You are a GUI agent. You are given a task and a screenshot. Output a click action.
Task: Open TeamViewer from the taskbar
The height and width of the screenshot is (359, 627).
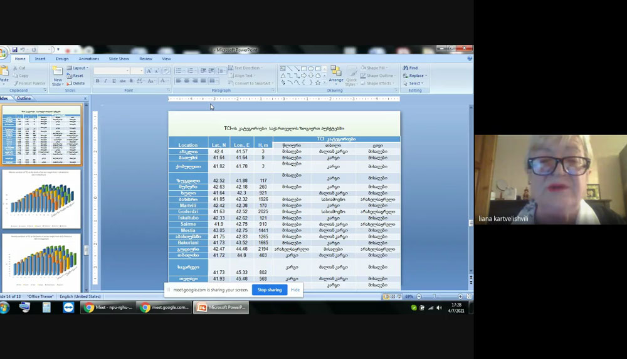coord(68,307)
